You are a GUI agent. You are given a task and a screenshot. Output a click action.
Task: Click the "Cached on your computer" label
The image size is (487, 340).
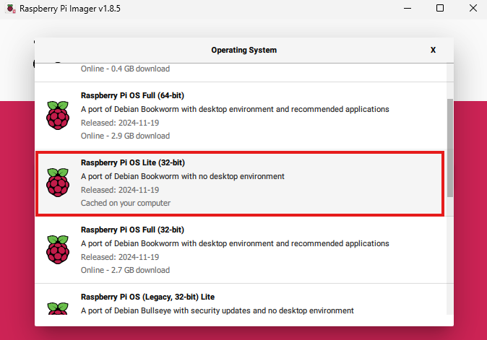pyautogui.click(x=125, y=203)
